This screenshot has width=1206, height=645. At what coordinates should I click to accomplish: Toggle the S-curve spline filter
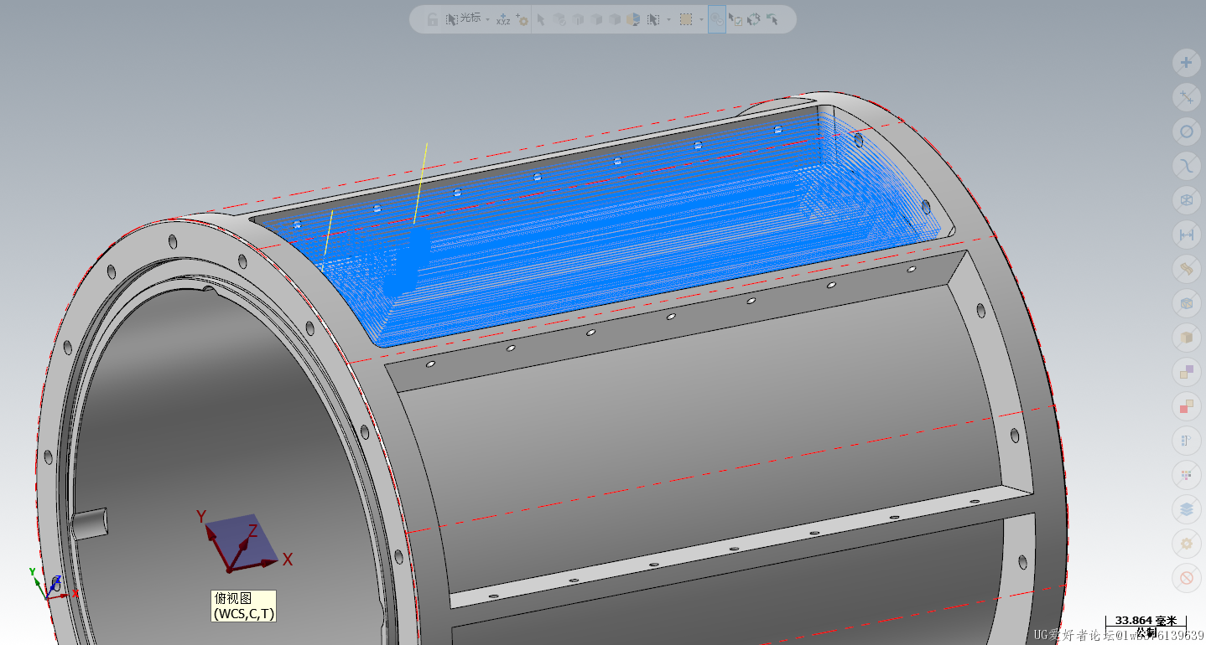(1186, 166)
